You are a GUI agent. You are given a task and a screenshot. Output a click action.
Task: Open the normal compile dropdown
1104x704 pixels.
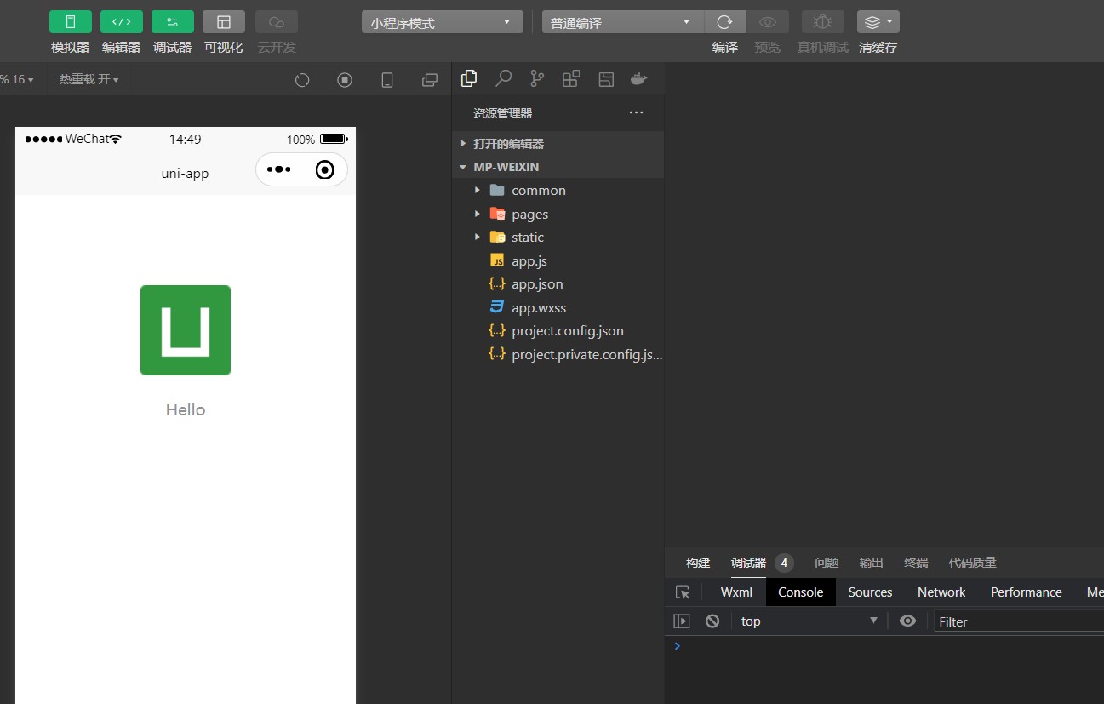pos(622,22)
